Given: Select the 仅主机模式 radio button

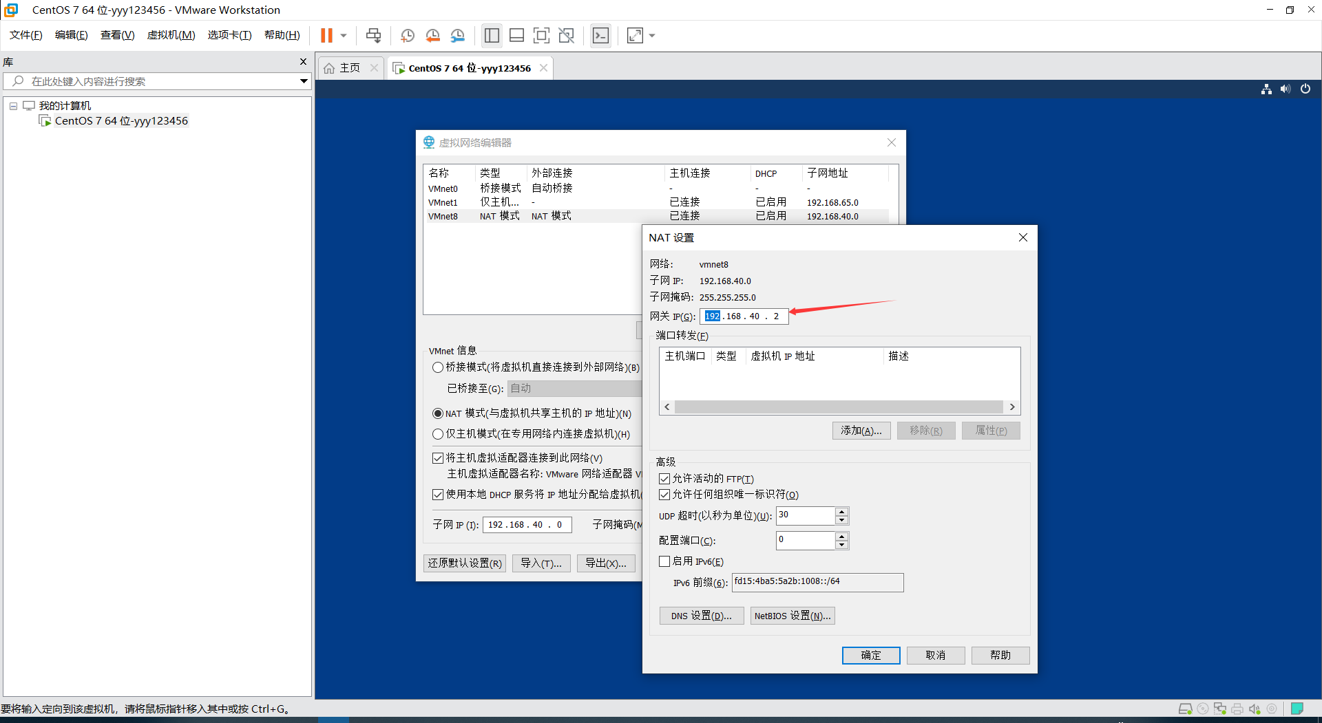Looking at the screenshot, I should coord(437,434).
